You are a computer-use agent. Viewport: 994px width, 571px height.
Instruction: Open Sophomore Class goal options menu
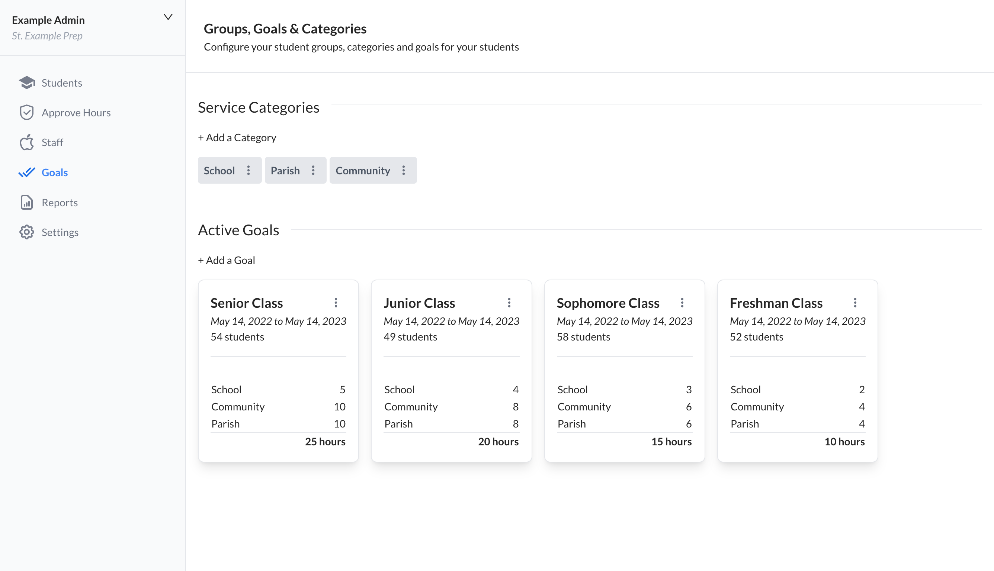coord(682,303)
